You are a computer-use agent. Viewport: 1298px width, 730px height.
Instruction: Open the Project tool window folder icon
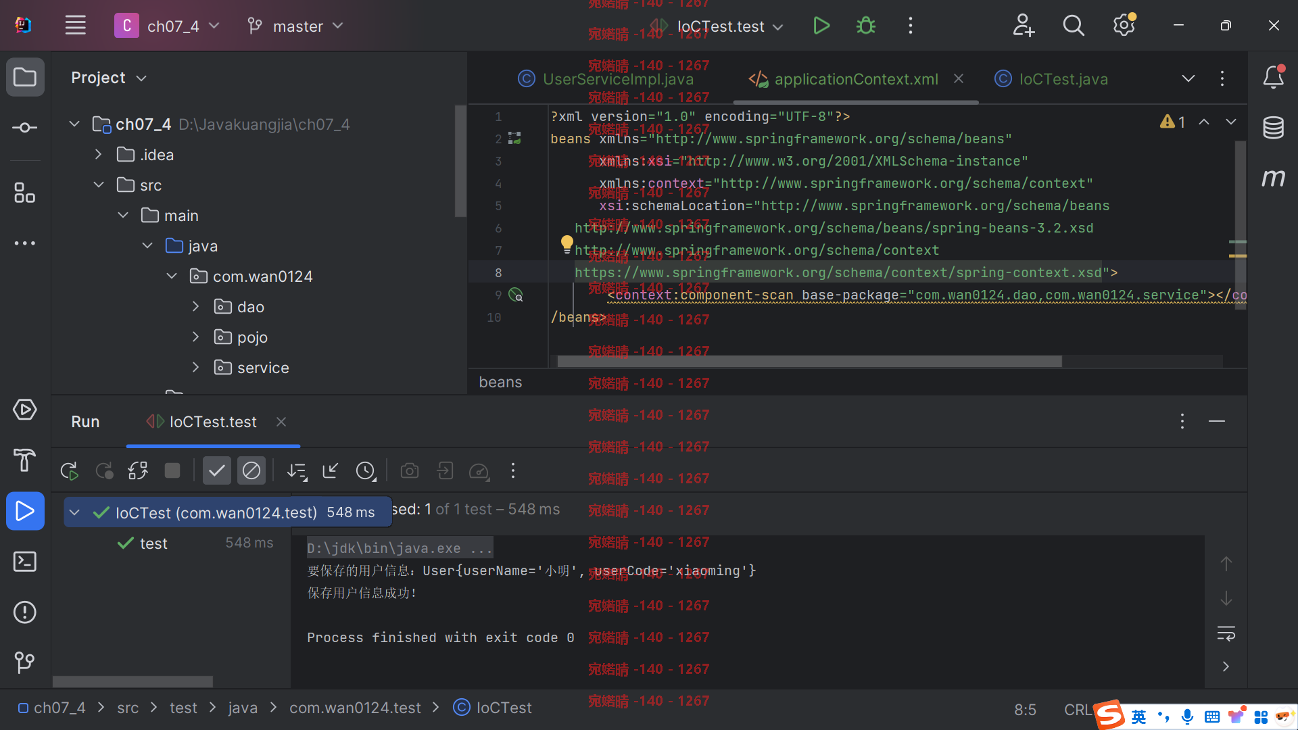pos(25,77)
